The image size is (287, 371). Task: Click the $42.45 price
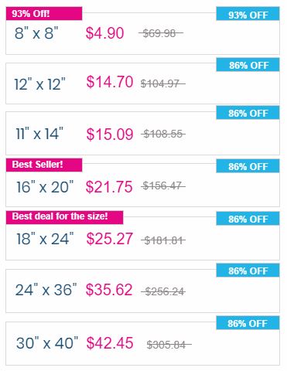[x=110, y=343]
